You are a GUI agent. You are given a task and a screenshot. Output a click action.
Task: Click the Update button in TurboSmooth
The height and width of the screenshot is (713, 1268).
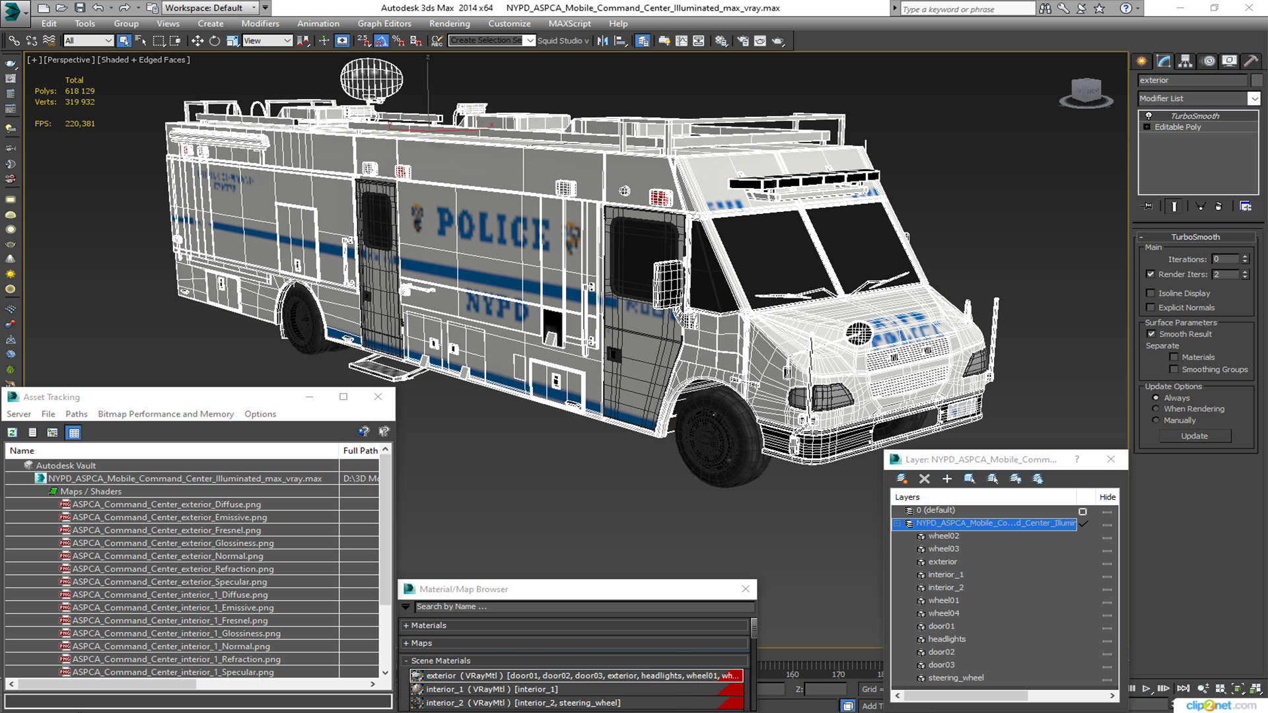1194,436
